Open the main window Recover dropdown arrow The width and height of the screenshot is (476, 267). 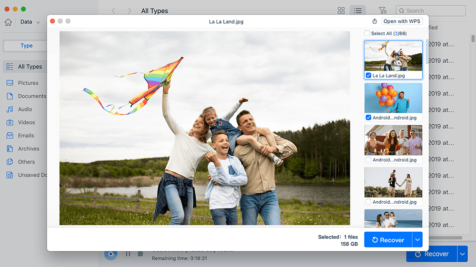pos(463,254)
